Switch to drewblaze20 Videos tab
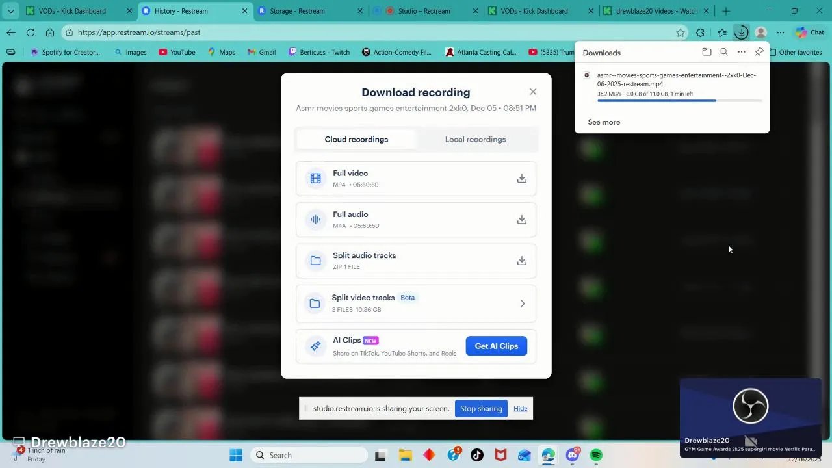The height and width of the screenshot is (468, 832). coord(657,11)
